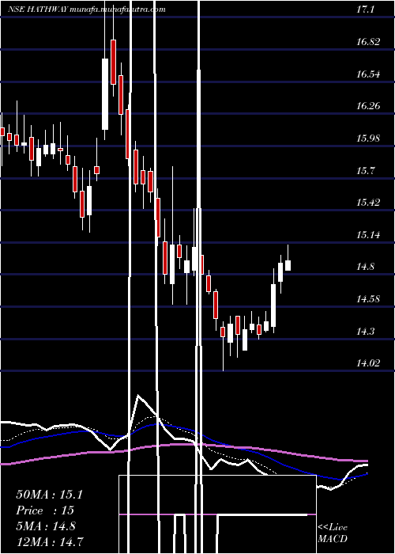Click the 16.82 price axis label
395x554 pixels.
pos(368,42)
